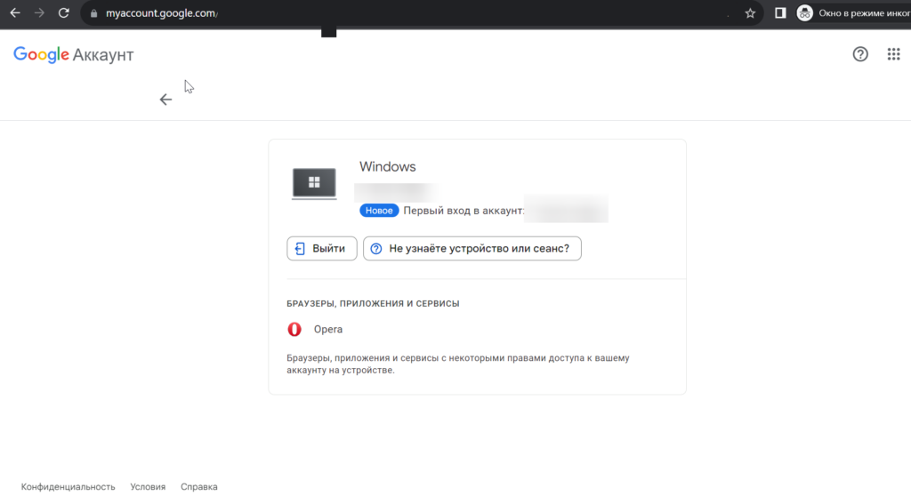Screen dimensions: 911x504
Task: Click the Браузеры, приложения и сервисы heading
Action: pyautogui.click(x=373, y=304)
